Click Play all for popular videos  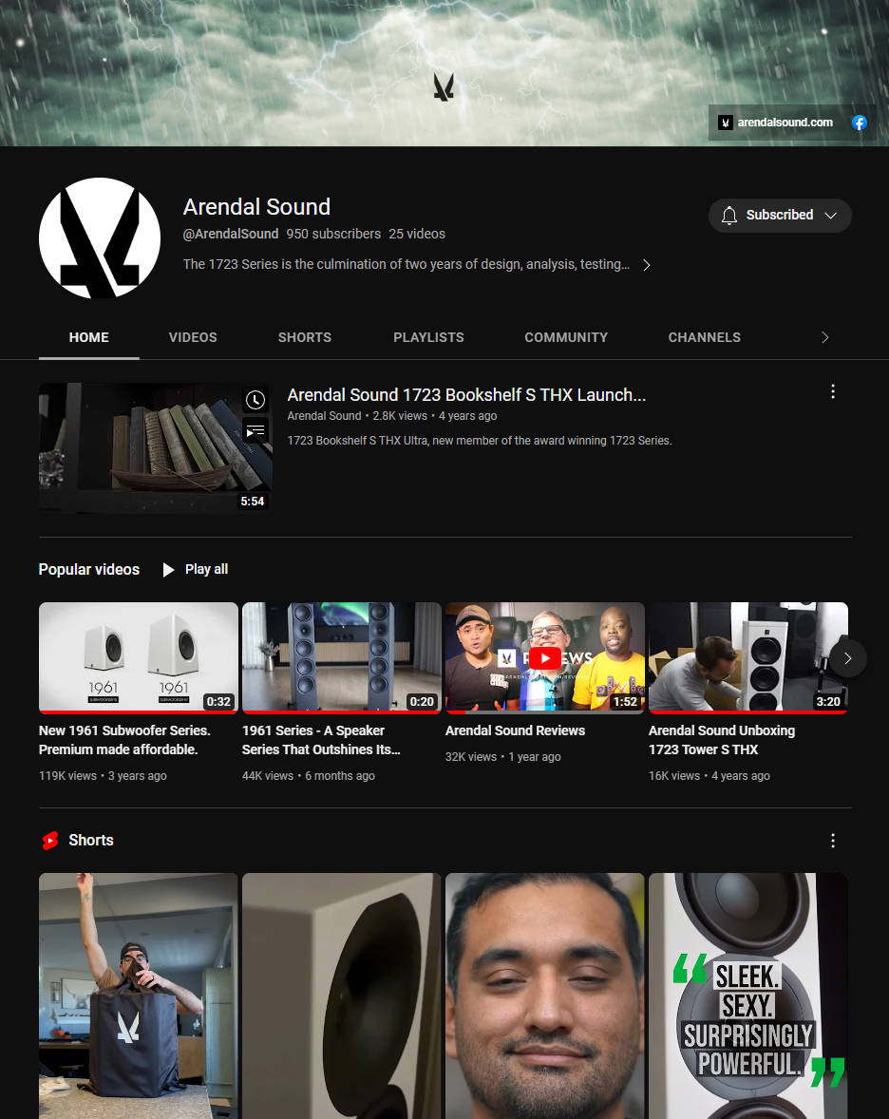tap(196, 570)
